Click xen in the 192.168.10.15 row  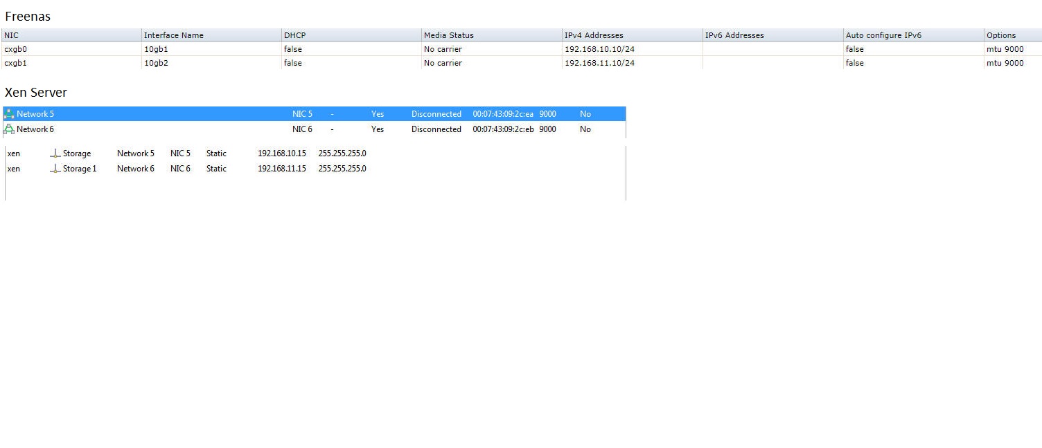[14, 153]
